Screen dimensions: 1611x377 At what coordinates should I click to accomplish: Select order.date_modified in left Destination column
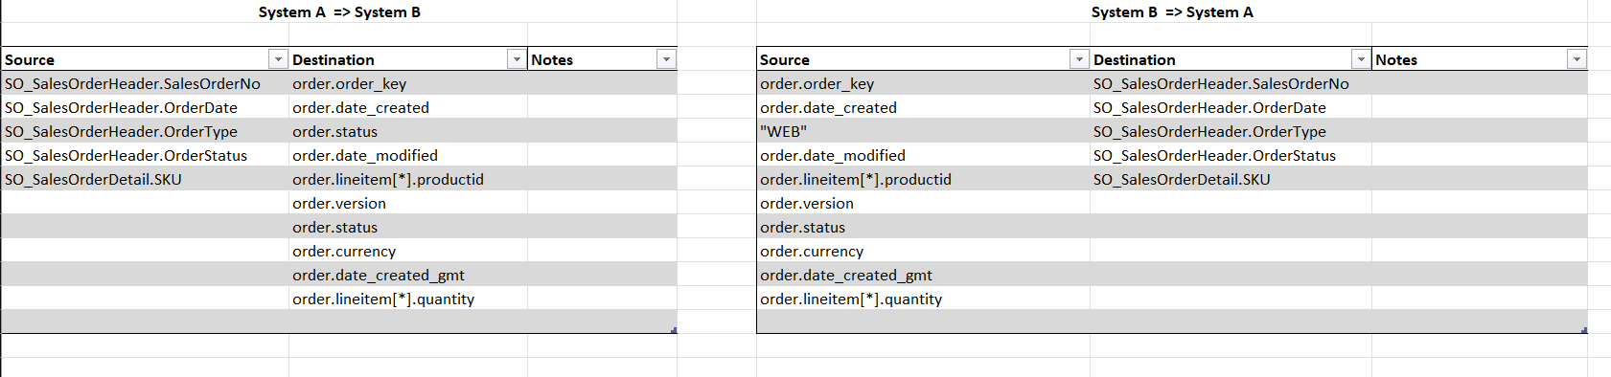pyautogui.click(x=408, y=155)
